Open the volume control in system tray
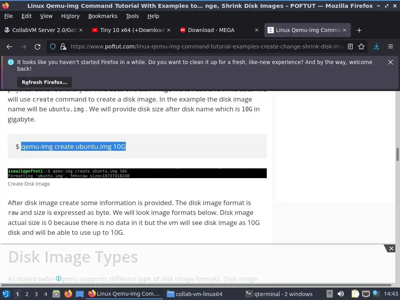The image size is (400, 300). point(341,294)
